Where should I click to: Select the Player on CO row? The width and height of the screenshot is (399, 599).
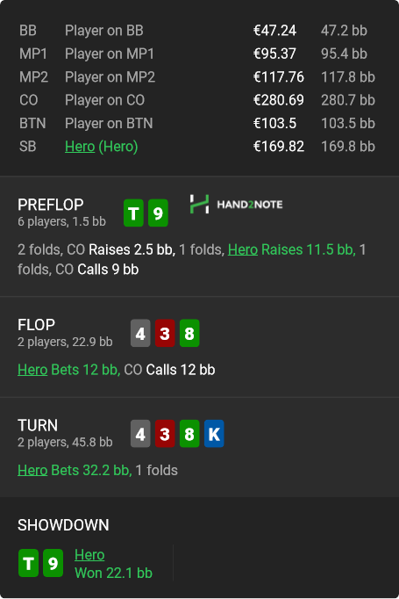tap(197, 100)
